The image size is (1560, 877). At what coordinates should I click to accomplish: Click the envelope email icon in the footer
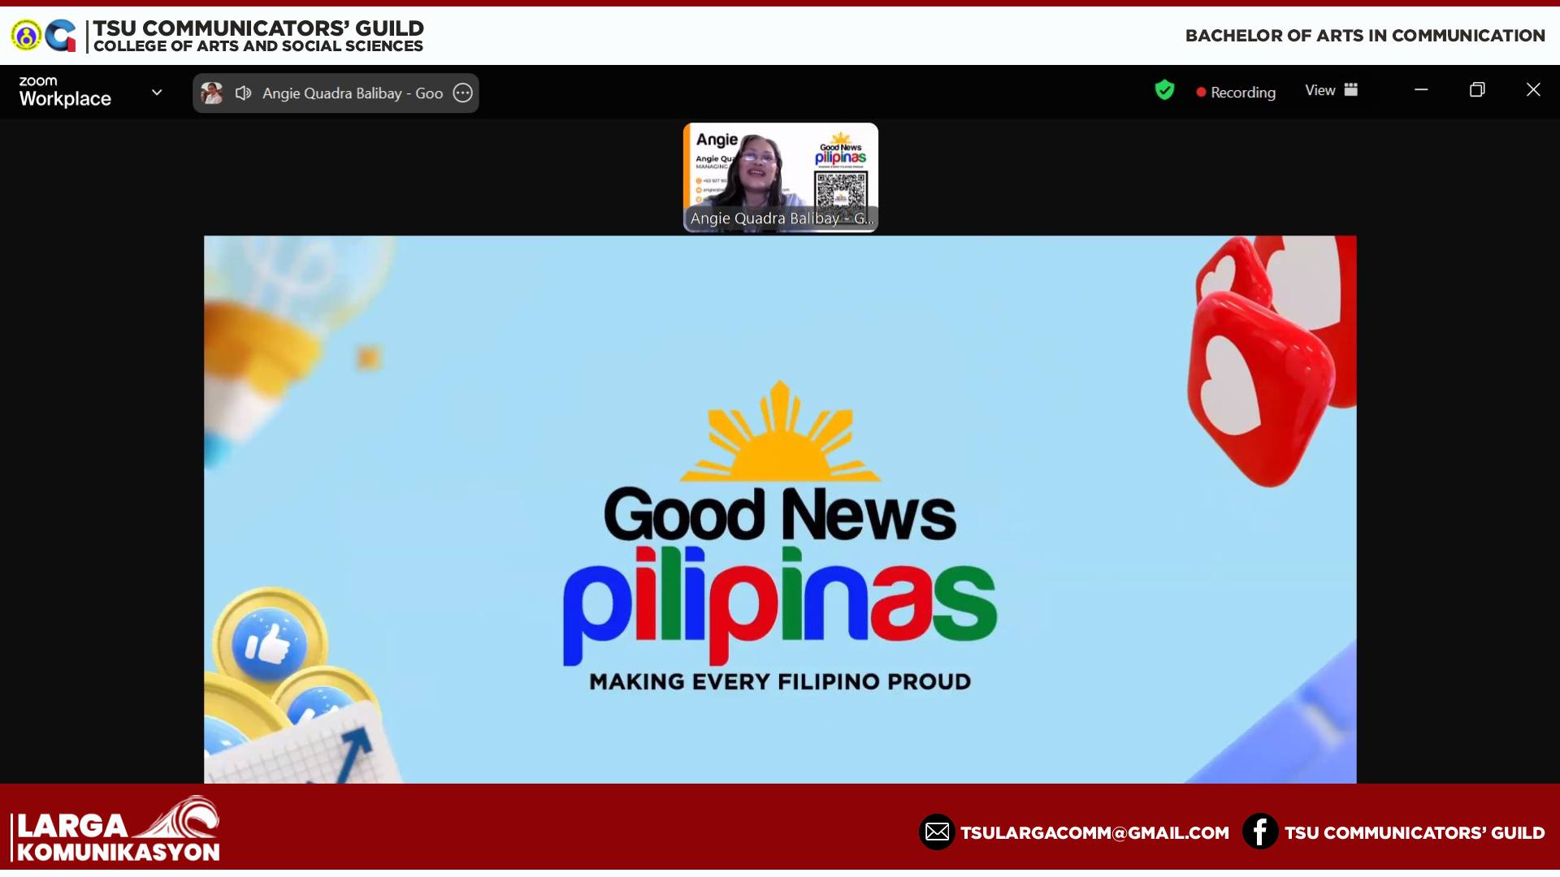(x=937, y=832)
